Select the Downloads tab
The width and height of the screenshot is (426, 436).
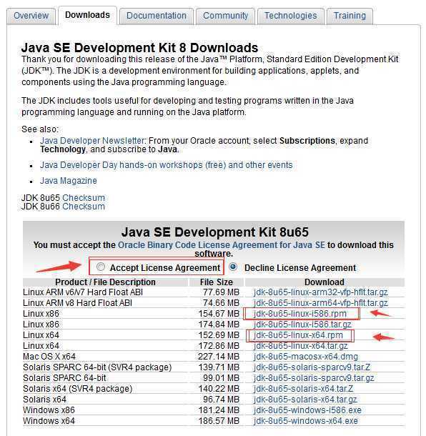[87, 15]
